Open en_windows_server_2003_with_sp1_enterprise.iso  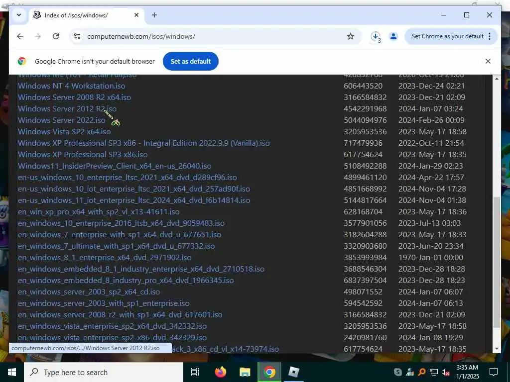click(104, 303)
